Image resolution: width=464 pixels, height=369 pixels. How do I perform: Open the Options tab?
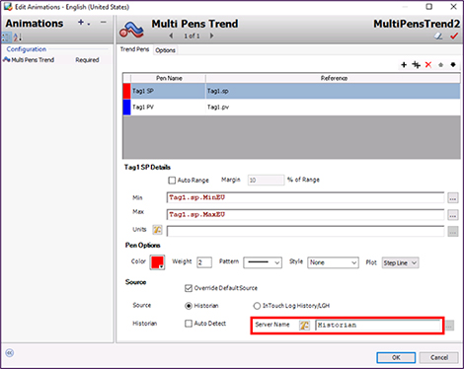click(x=165, y=50)
